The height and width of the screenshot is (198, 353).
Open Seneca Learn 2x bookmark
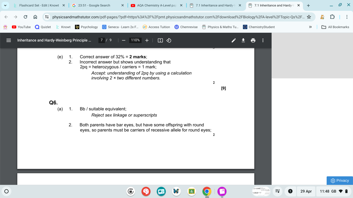coord(120,27)
